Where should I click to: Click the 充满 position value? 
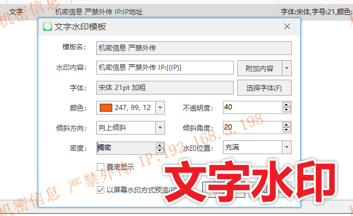point(232,147)
